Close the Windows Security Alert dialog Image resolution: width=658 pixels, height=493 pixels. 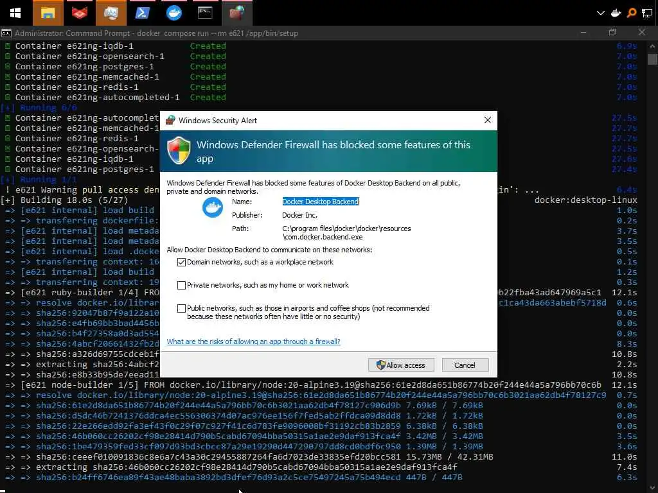point(487,120)
